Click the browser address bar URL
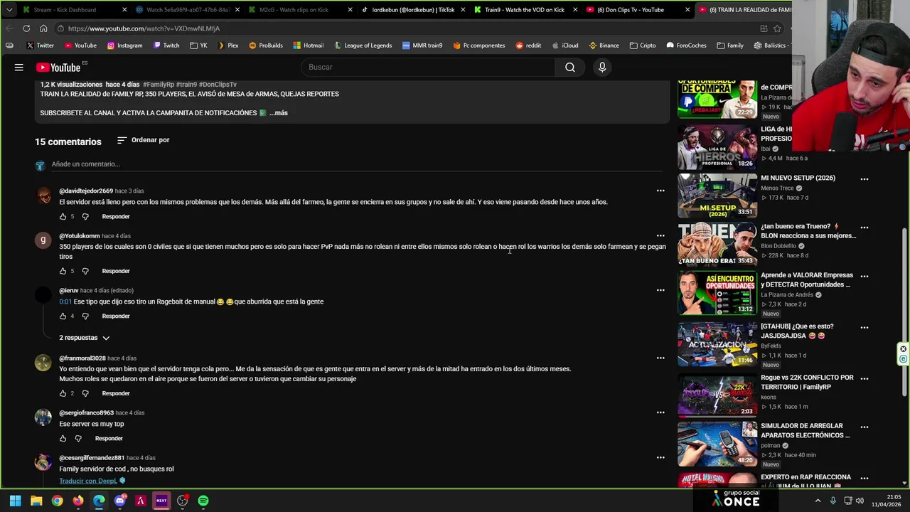This screenshot has height=512, width=910. click(144, 28)
